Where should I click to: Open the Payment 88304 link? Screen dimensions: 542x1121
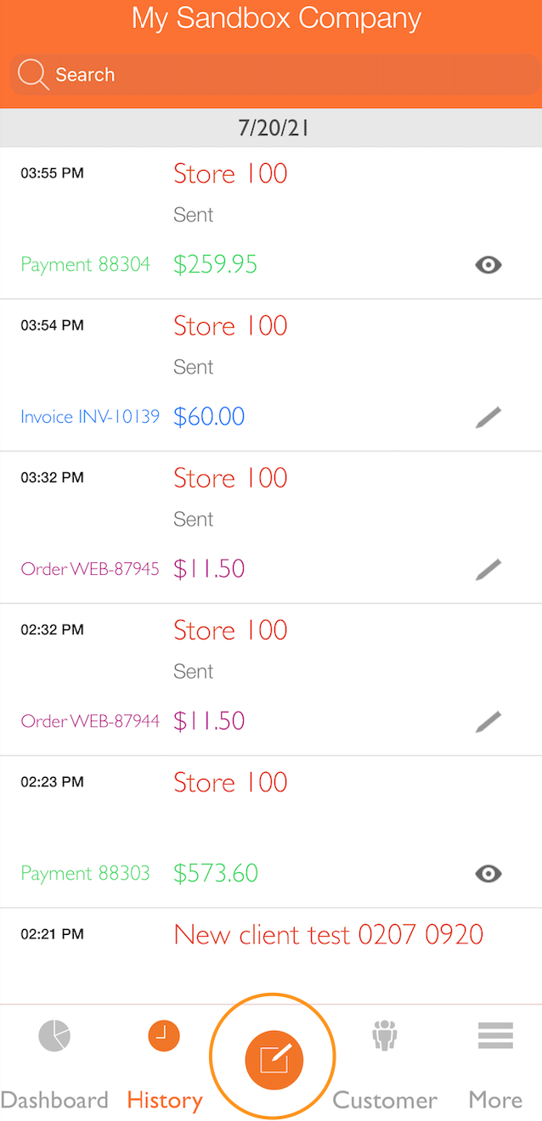[x=85, y=265]
